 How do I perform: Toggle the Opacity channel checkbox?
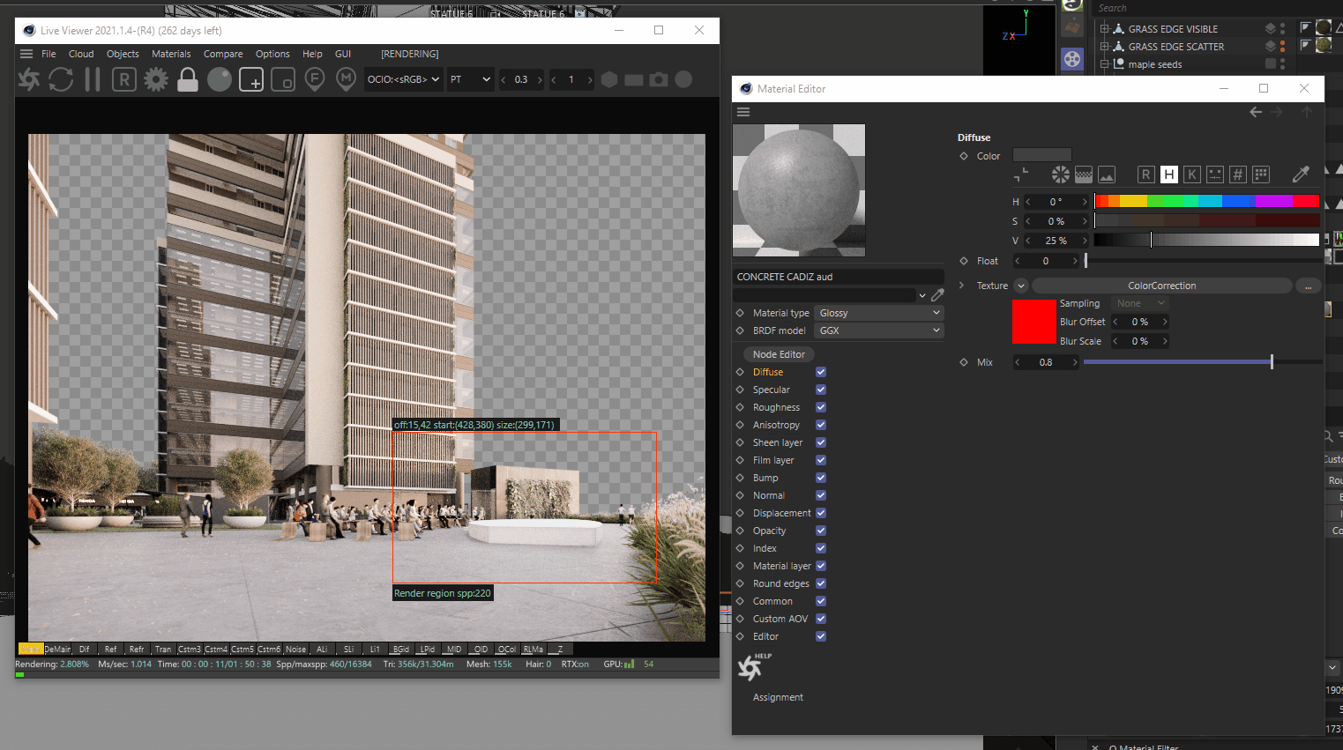(821, 531)
